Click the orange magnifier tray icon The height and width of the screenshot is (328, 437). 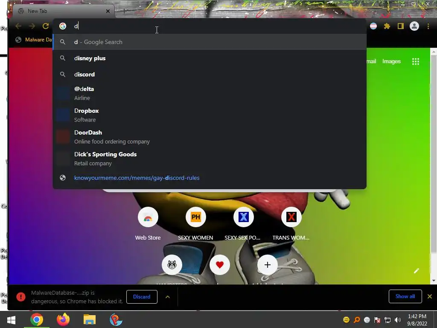coord(356,320)
